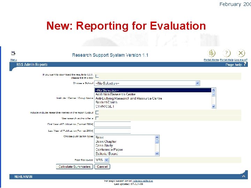Click publication types scrollbar up arrow
This screenshot has height=188, width=251.
(x=157, y=137)
